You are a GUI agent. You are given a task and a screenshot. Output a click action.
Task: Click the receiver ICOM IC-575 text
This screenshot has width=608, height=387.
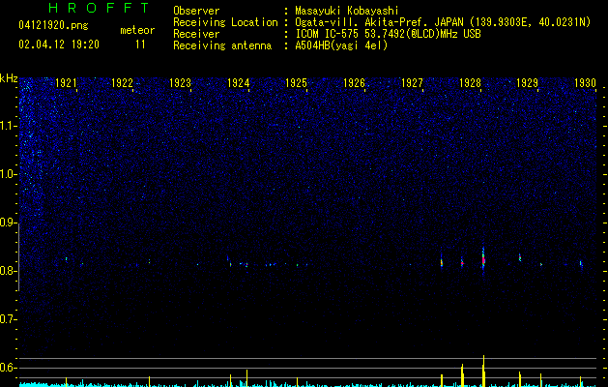(x=388, y=34)
